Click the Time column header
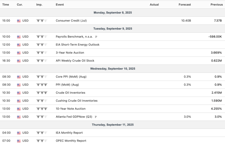Image resolution: width=225 pixels, height=143 pixels. (x=6, y=5)
